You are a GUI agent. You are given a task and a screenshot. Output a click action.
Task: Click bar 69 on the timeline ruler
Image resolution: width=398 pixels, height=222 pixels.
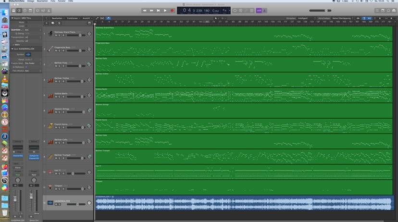pyautogui.click(x=207, y=22)
